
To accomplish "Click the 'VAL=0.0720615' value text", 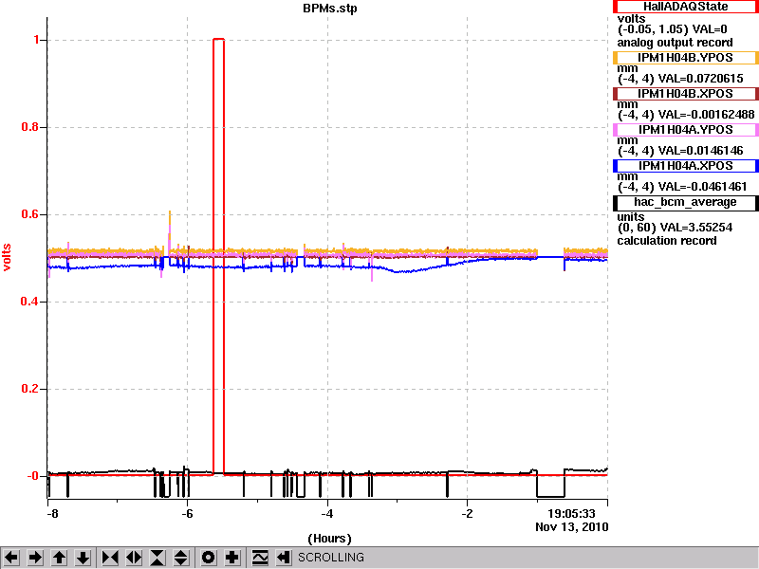I will (700, 79).
